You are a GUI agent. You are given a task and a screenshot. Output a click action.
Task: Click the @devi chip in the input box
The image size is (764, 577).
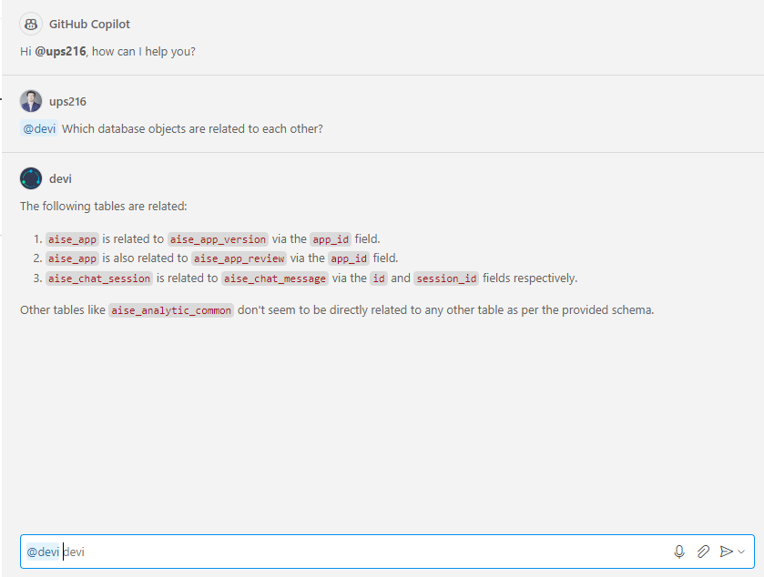[43, 552]
